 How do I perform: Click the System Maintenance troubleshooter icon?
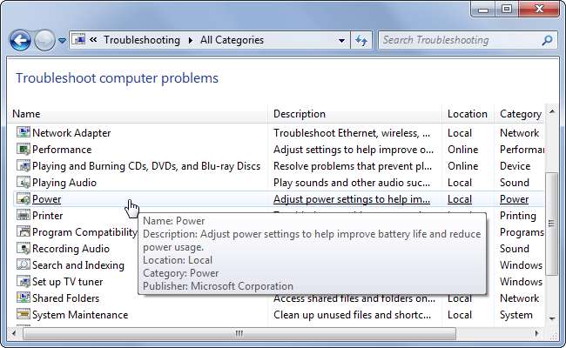click(x=24, y=314)
